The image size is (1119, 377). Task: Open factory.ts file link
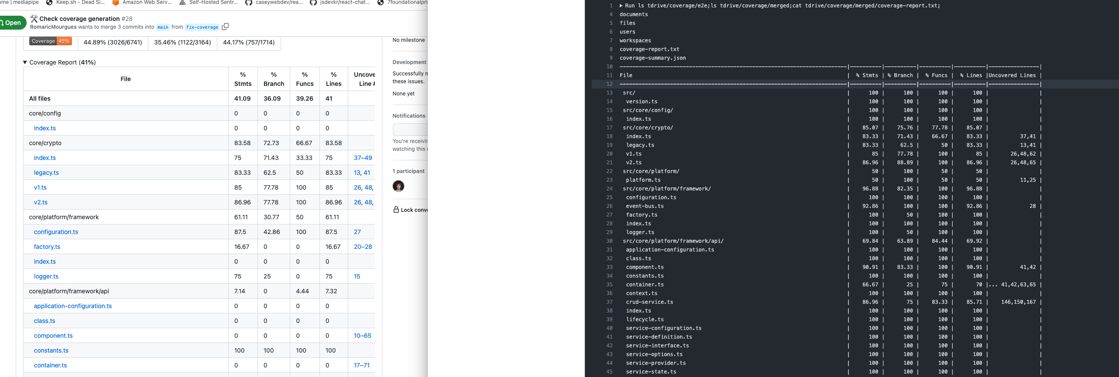pos(47,247)
